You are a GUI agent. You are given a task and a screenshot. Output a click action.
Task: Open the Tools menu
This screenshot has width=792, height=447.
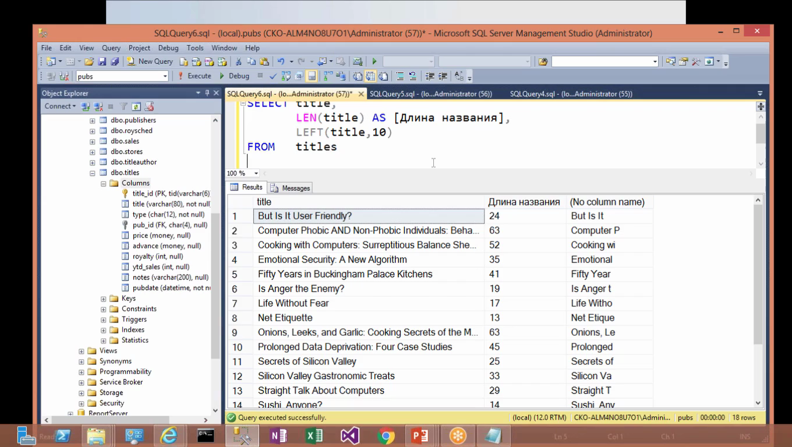tap(195, 48)
